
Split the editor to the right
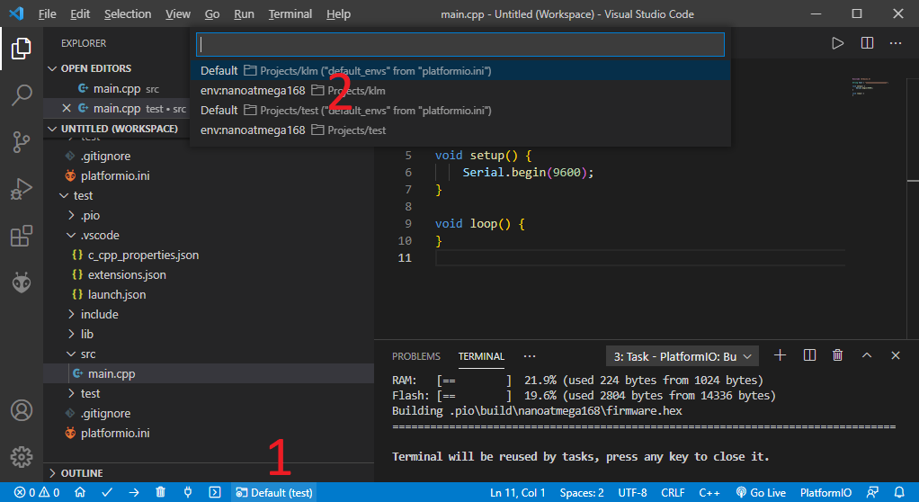coord(867,43)
